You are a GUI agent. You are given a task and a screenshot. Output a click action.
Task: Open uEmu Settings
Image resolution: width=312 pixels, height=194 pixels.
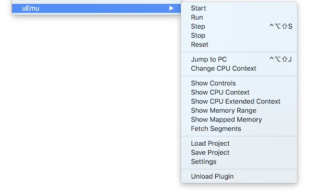pos(203,162)
